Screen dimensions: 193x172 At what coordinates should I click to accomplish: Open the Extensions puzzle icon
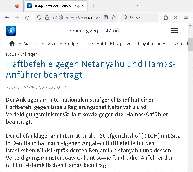pos(166,17)
